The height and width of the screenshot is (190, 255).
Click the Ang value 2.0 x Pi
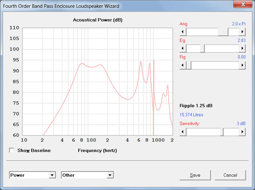[x=239, y=24]
